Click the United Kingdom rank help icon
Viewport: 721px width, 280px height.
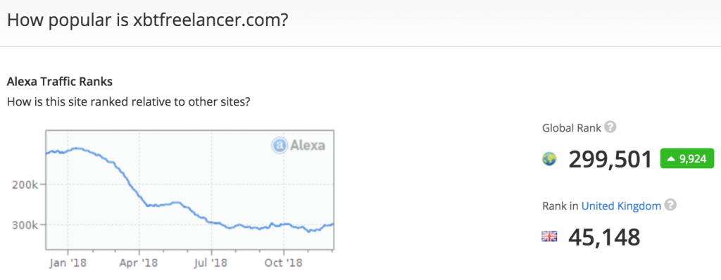pyautogui.click(x=671, y=205)
